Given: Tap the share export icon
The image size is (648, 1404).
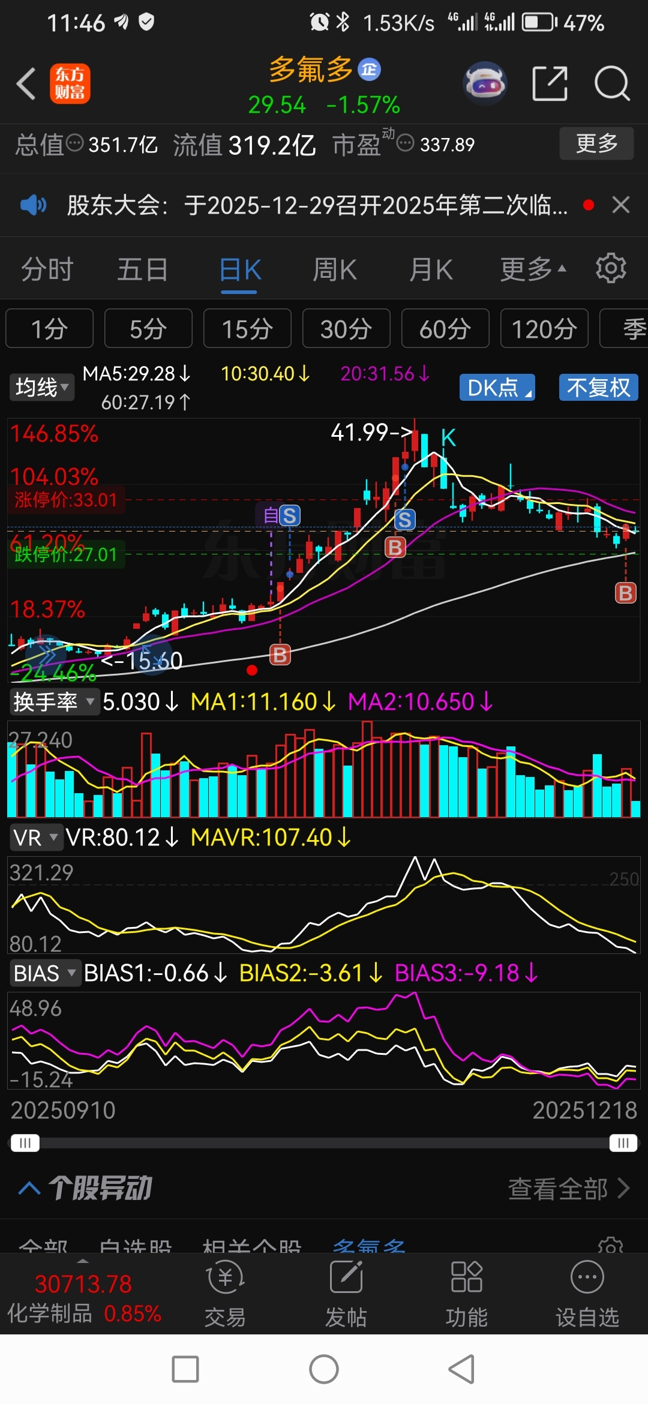Looking at the screenshot, I should (x=550, y=83).
